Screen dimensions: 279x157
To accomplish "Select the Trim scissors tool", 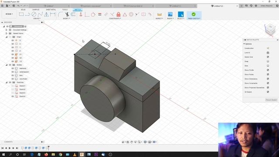I will 67,14.
